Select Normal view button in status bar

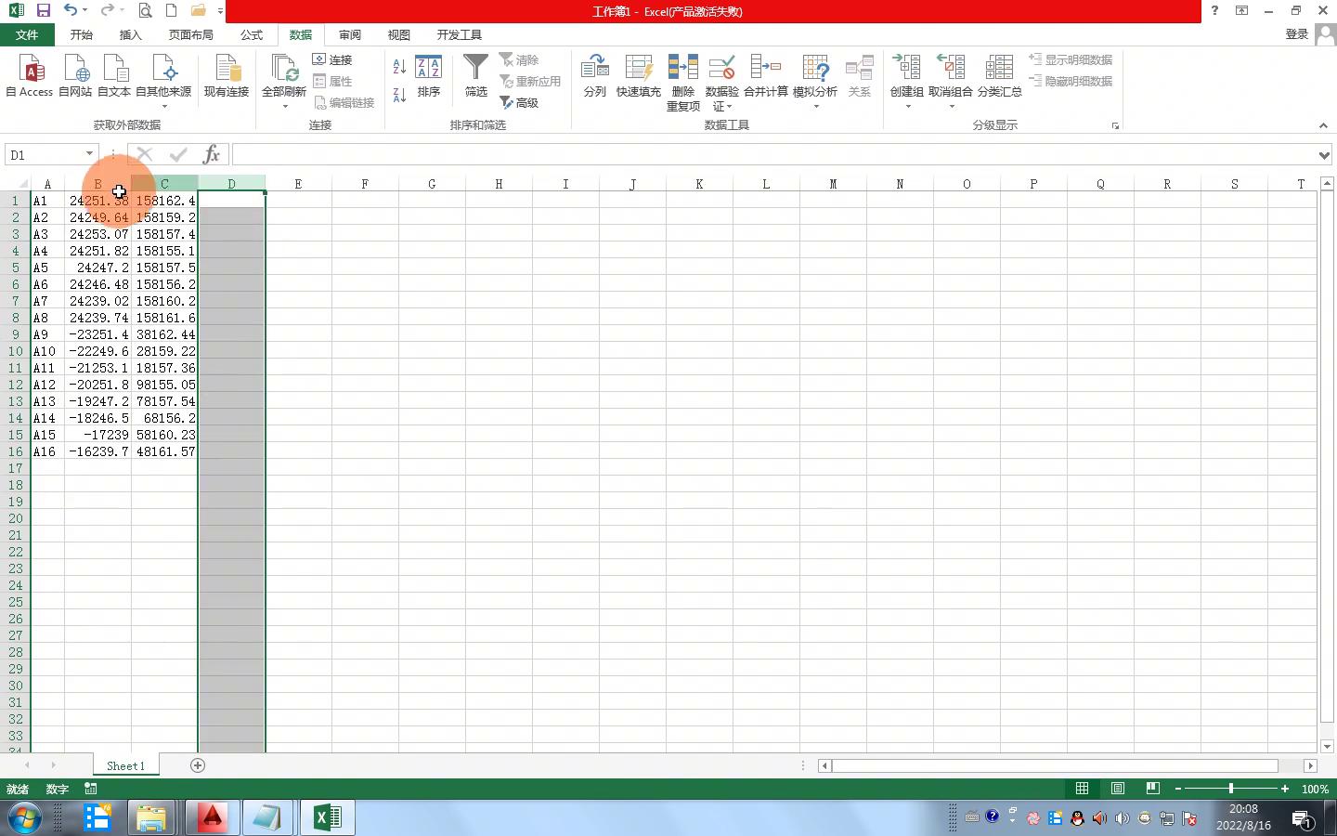click(1083, 789)
